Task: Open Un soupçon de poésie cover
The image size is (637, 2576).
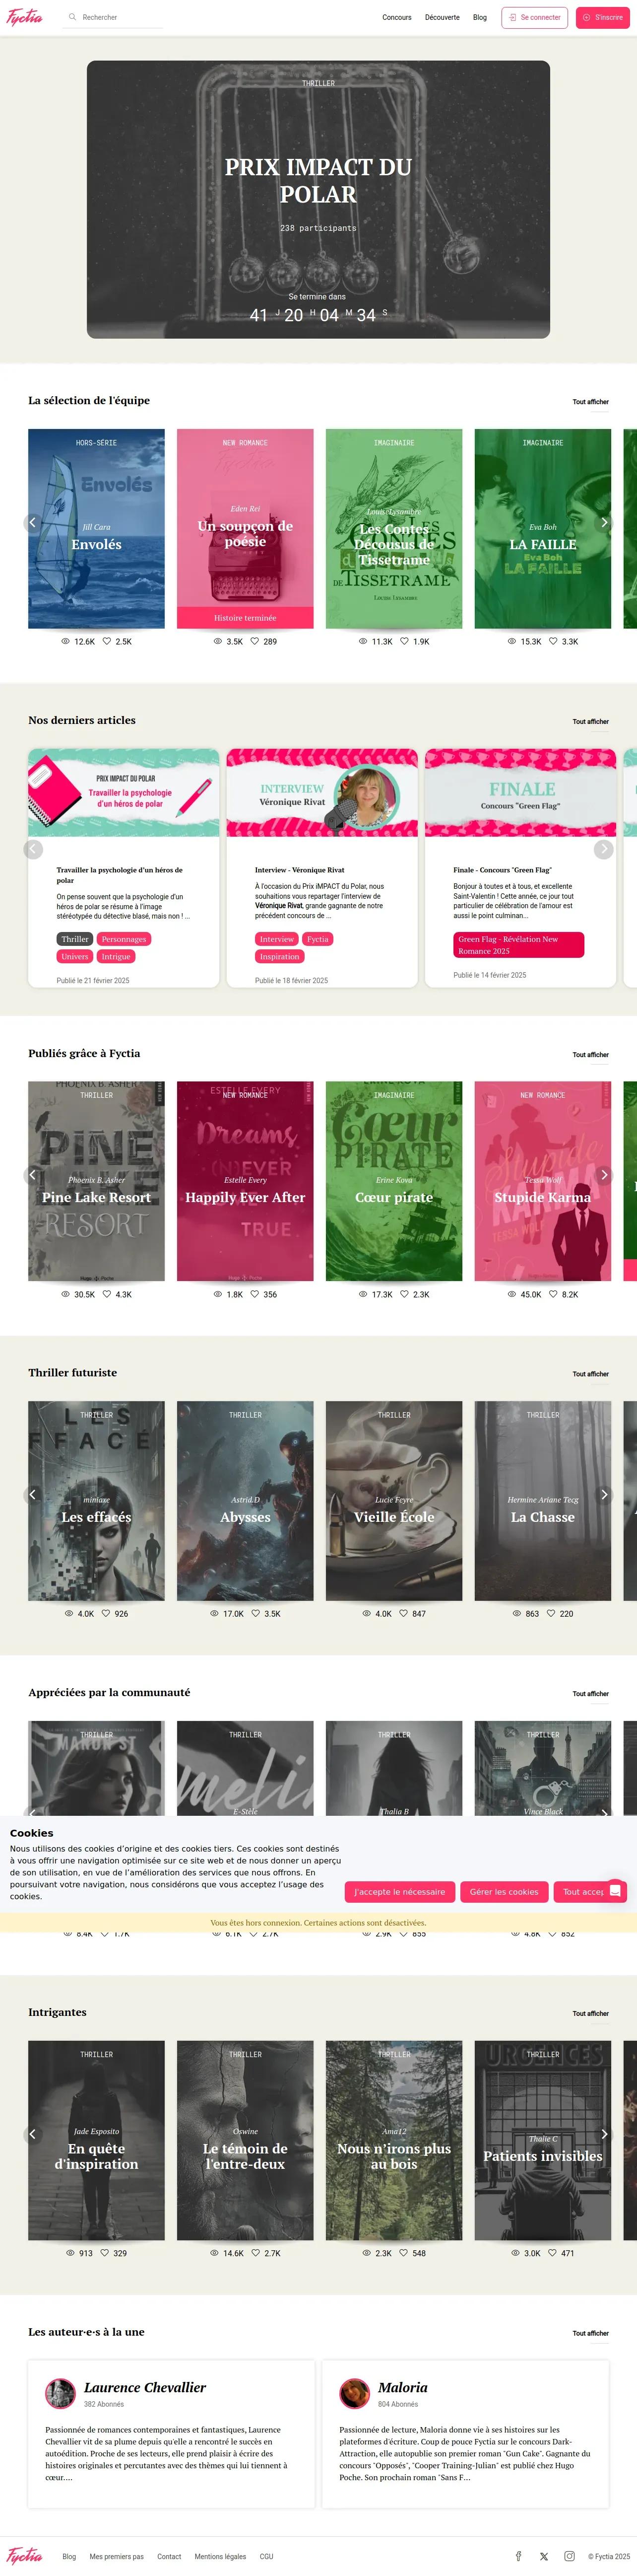Action: click(245, 528)
